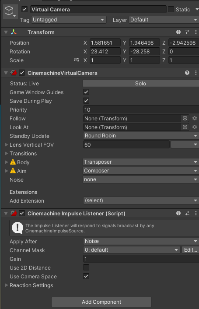Open Look At field gear settings
The width and height of the screenshot is (199, 309).
click(x=195, y=127)
